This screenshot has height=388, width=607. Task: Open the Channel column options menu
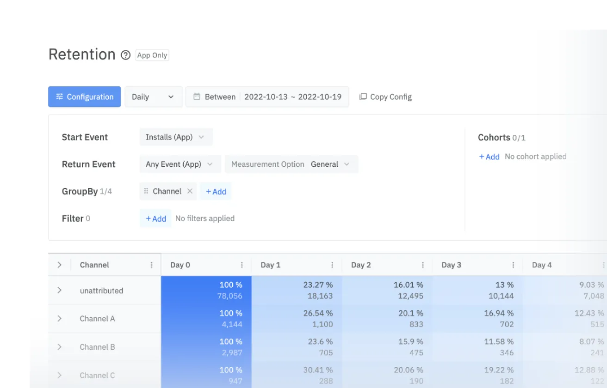[x=151, y=265]
